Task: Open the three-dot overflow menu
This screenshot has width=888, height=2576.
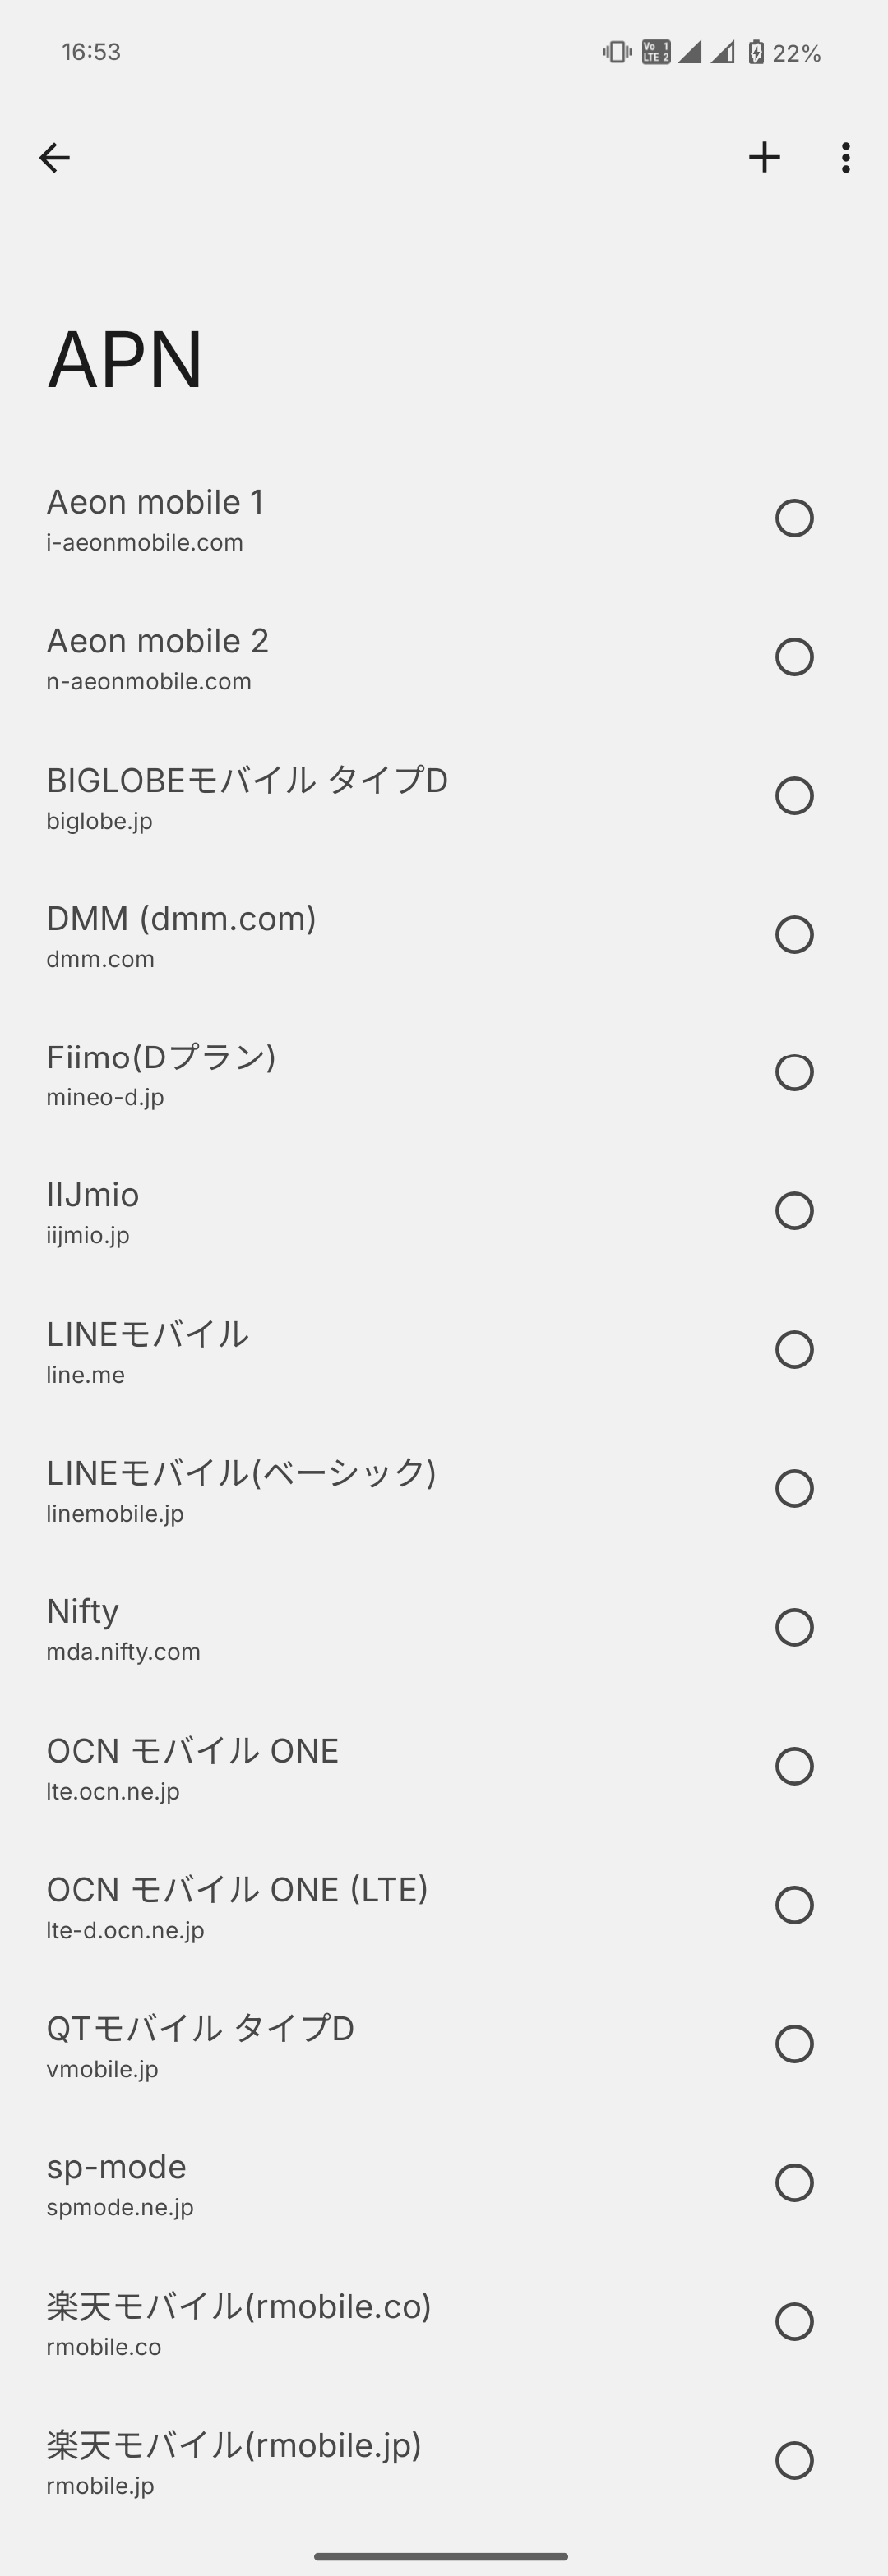Action: pyautogui.click(x=846, y=157)
